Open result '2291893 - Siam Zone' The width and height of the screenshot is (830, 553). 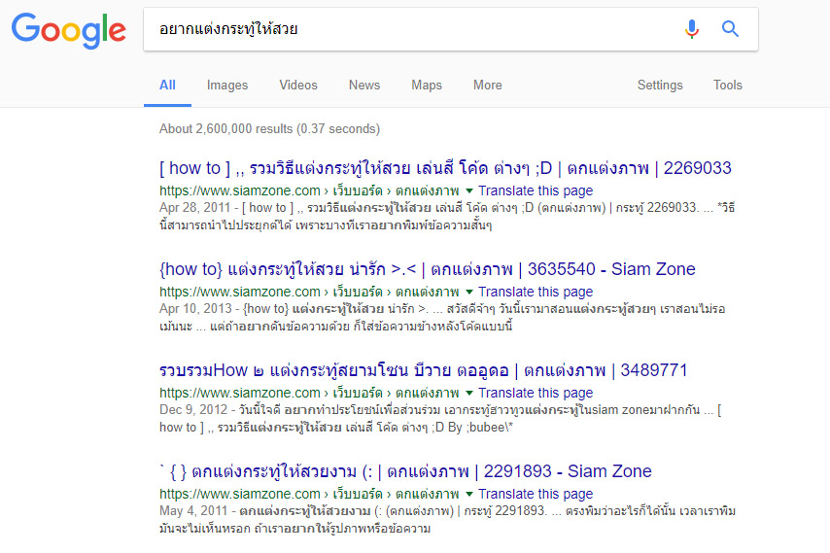pos(405,471)
